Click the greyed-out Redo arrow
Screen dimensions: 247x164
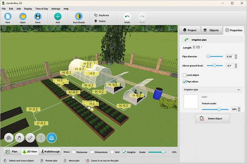pyautogui.click(x=142, y=17)
